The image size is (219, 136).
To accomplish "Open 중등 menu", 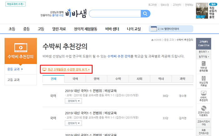I will pos(26,29).
